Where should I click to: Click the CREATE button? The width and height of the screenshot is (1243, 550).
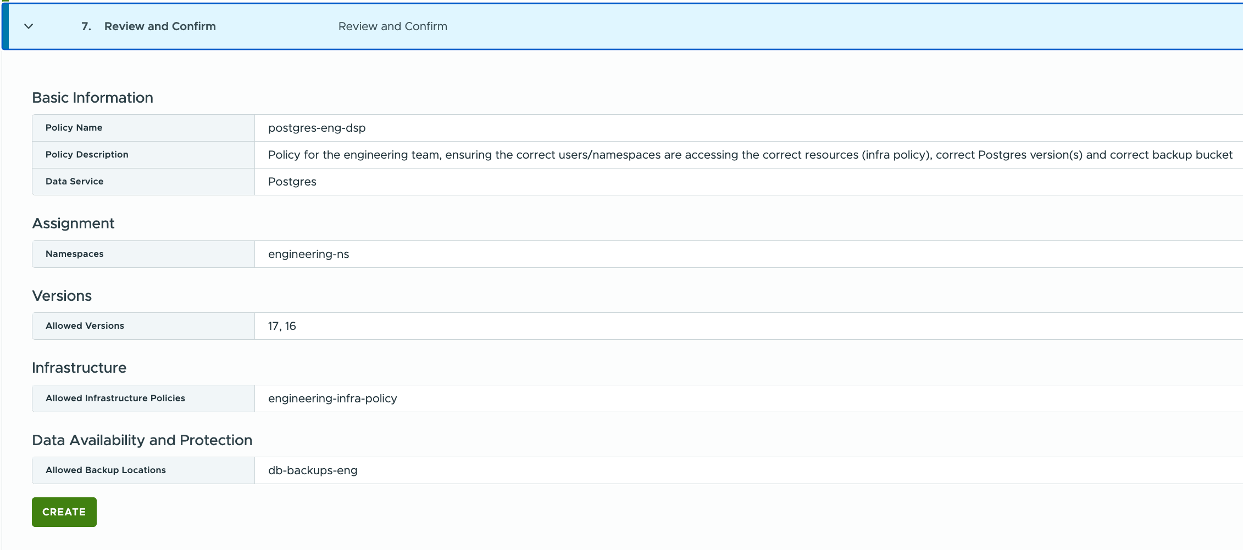pyautogui.click(x=64, y=512)
